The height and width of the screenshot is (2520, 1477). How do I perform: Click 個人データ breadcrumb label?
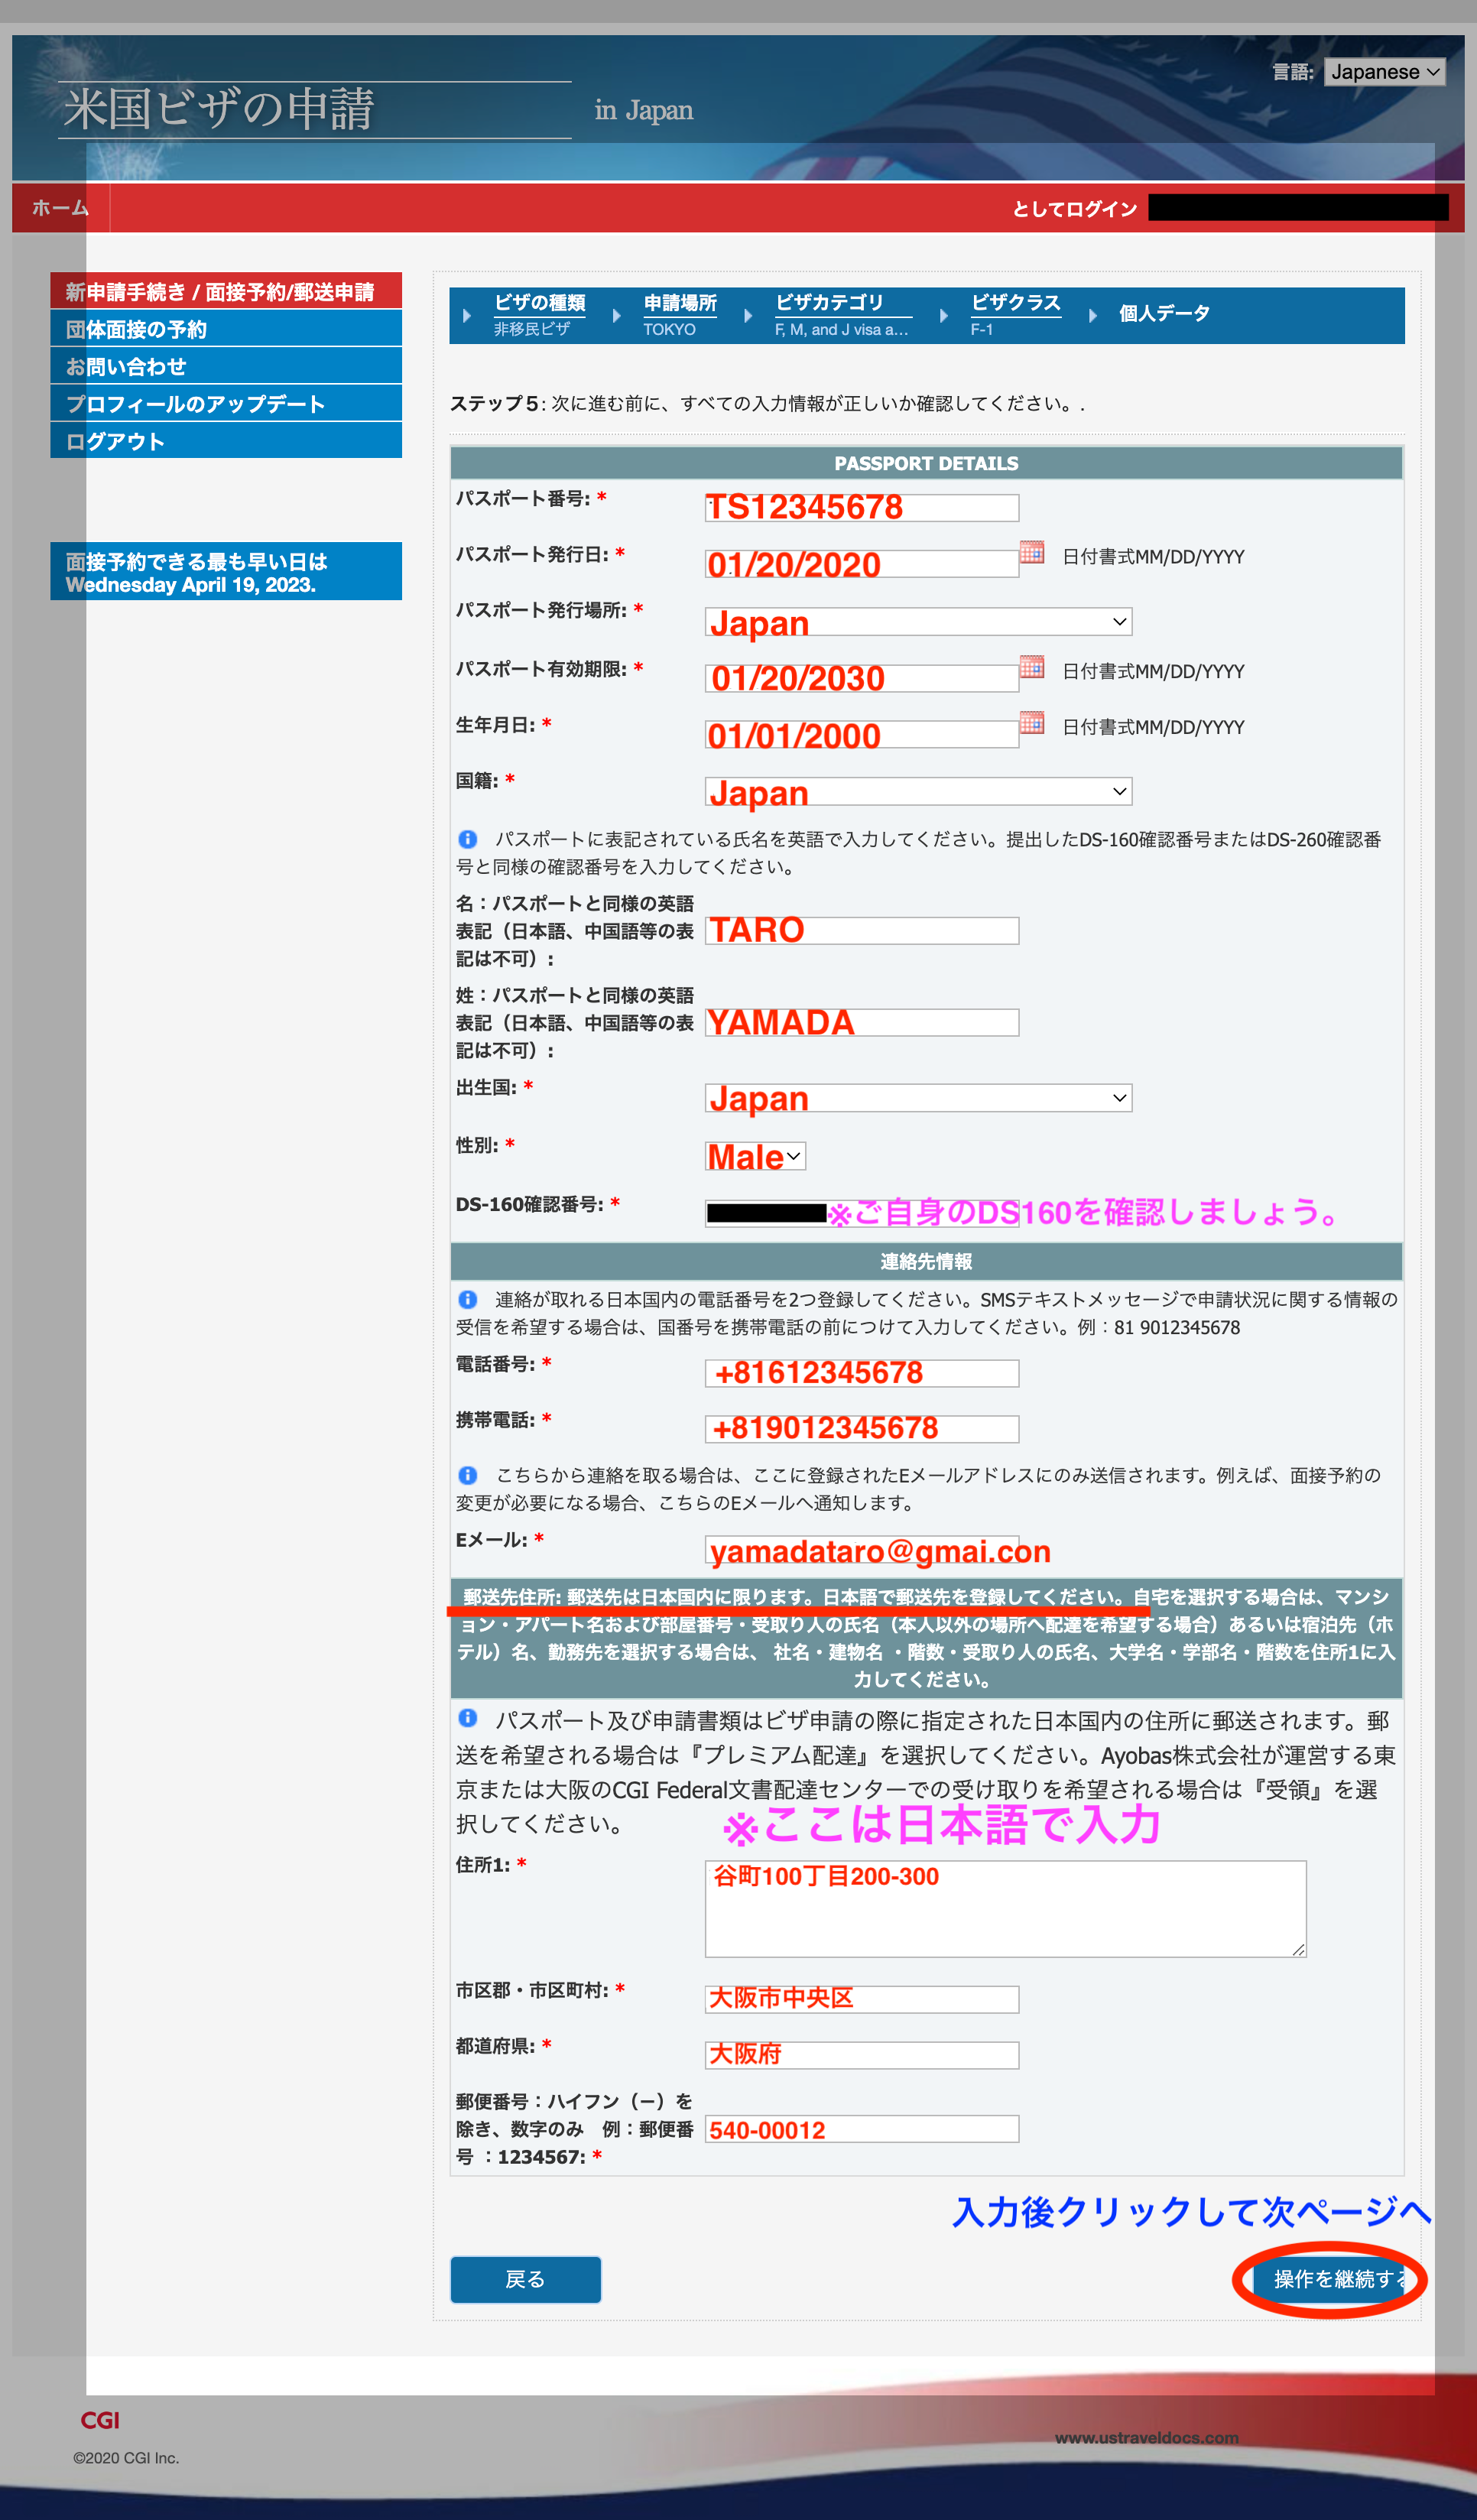(x=1164, y=314)
